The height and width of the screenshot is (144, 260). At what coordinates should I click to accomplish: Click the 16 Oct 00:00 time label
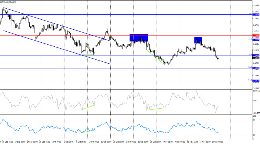pyautogui.click(x=106, y=142)
